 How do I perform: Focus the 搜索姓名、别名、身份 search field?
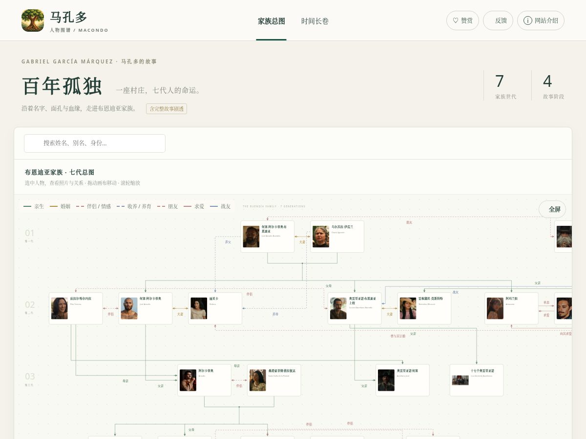pyautogui.click(x=95, y=143)
